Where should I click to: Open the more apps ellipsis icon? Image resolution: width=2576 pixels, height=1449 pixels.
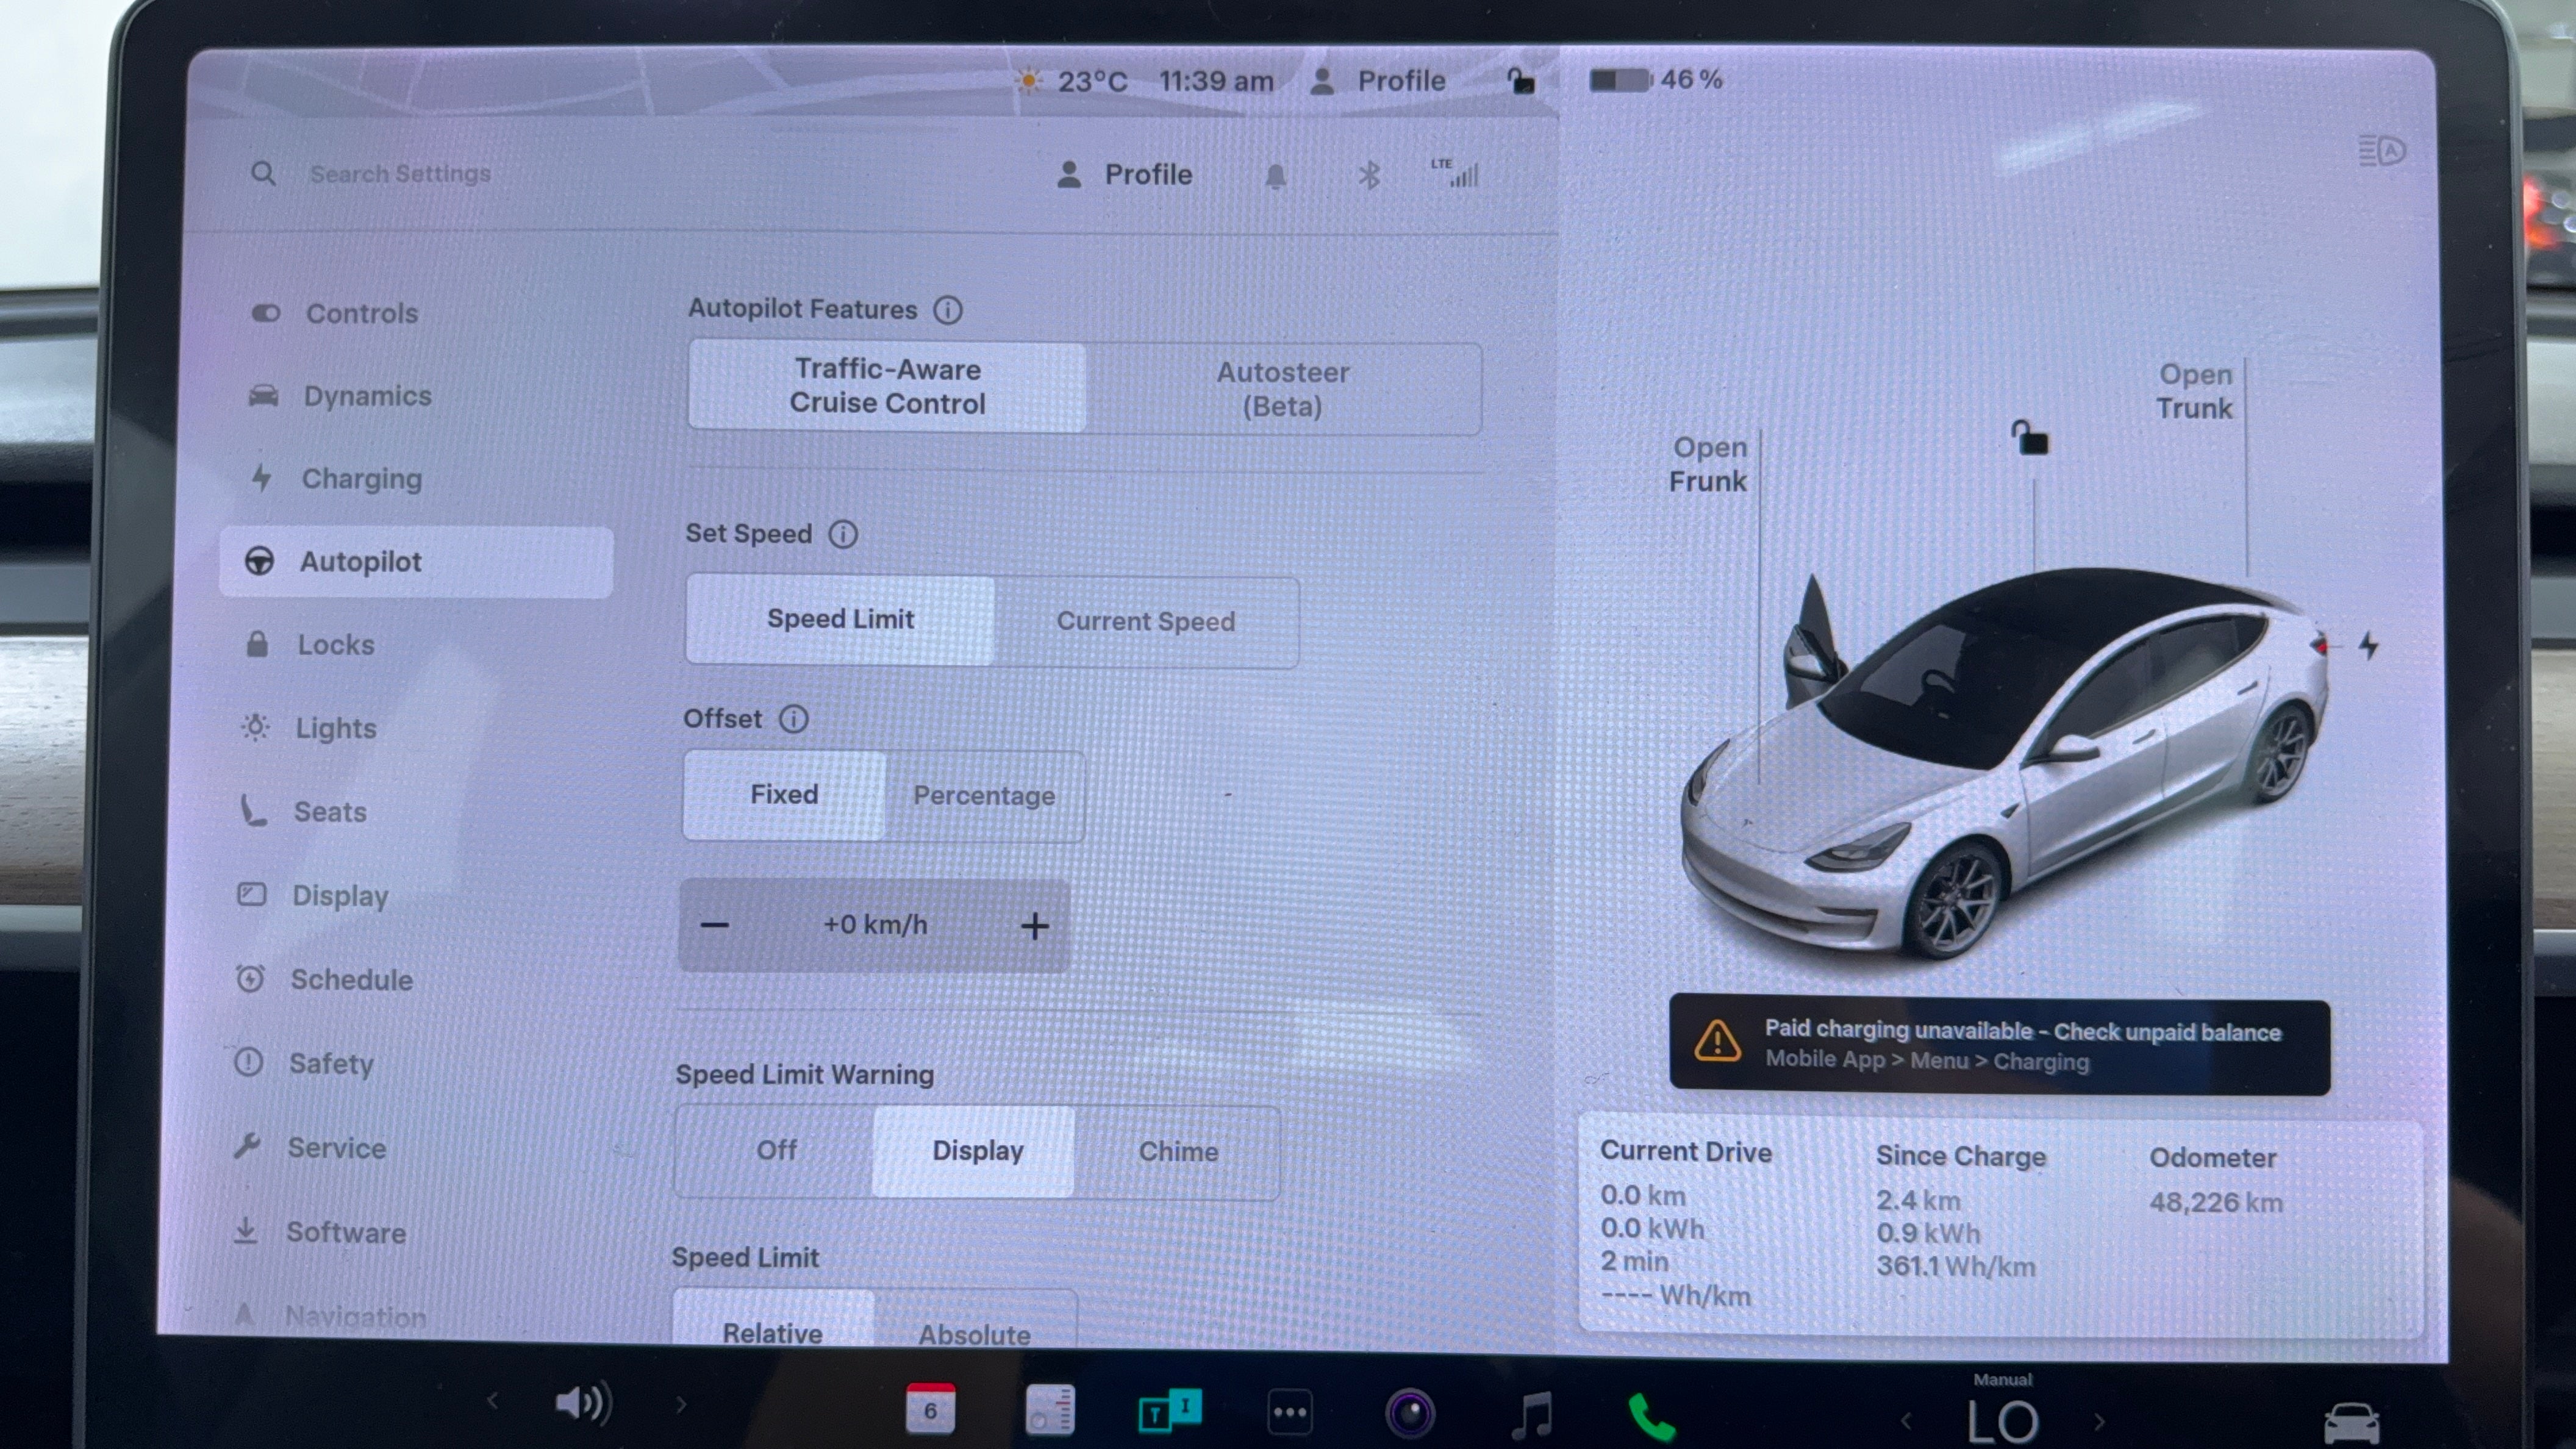(1290, 1413)
